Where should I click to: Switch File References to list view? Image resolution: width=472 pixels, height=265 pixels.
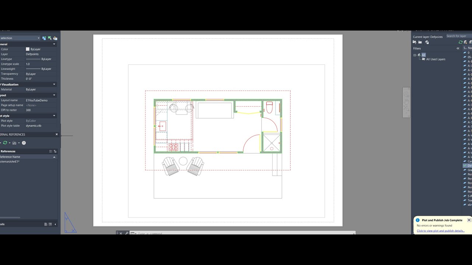pyautogui.click(x=51, y=151)
